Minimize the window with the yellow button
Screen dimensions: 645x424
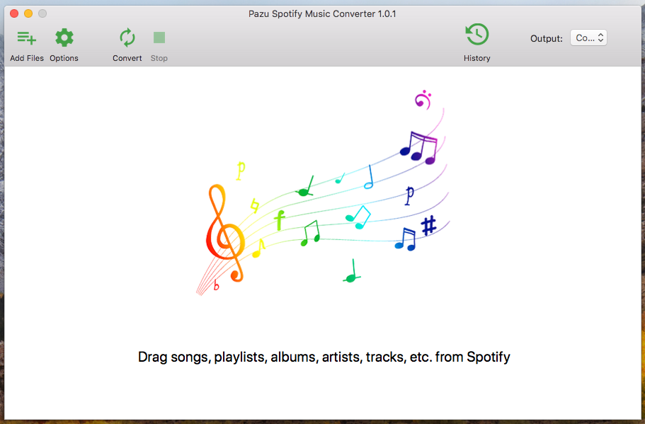coord(29,13)
